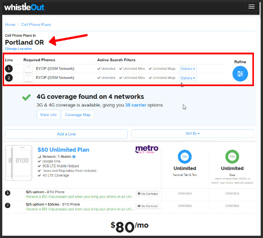Click line 1 Unlimited data filter checkmark
This screenshot has width=263, height=238.
[x=99, y=69]
